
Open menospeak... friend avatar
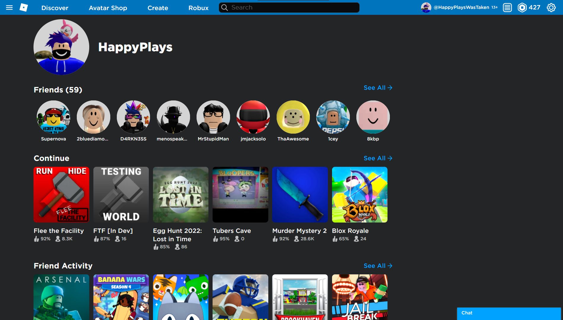tap(173, 117)
